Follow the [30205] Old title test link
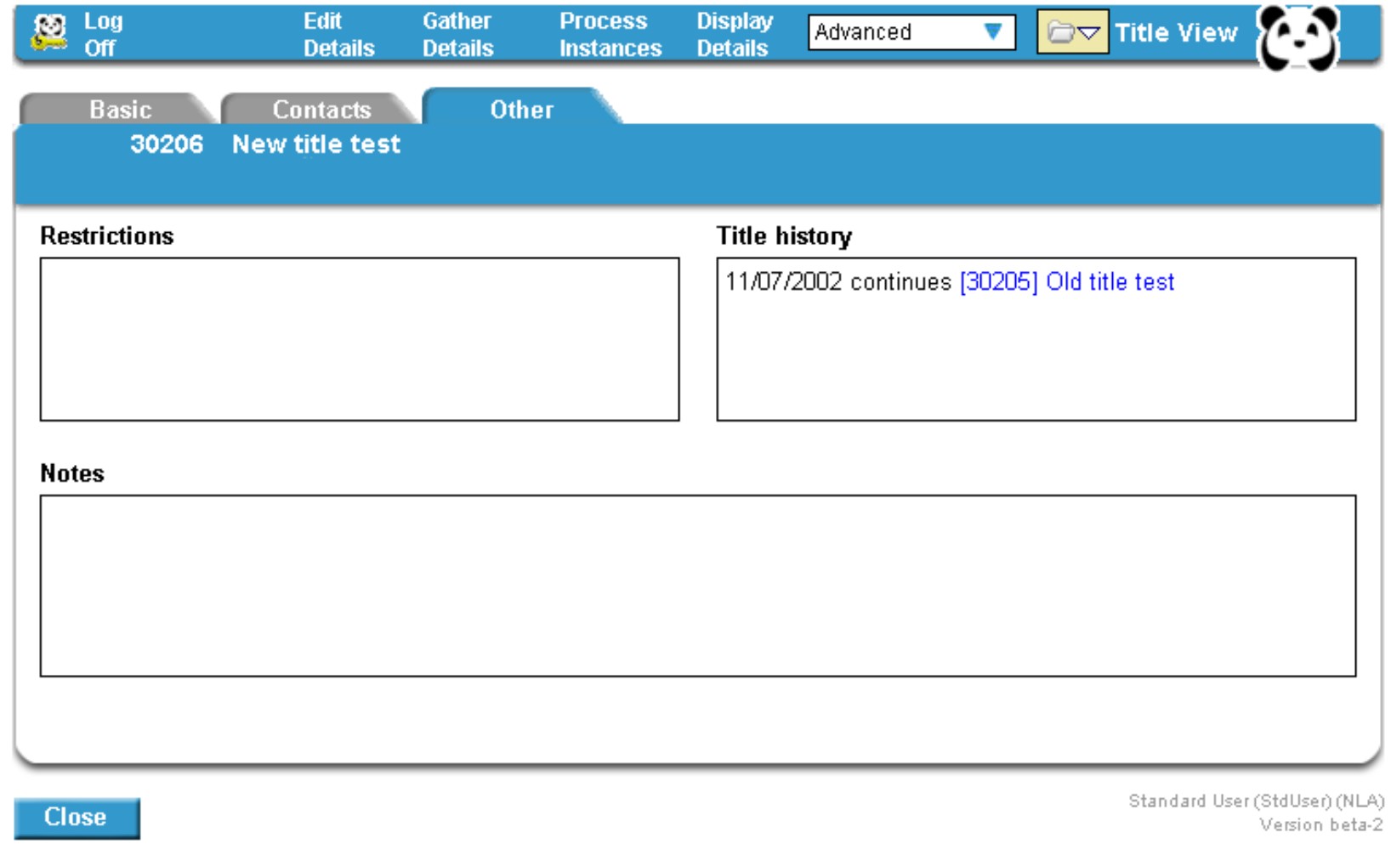Image resolution: width=1391 pixels, height=844 pixels. 1066,281
